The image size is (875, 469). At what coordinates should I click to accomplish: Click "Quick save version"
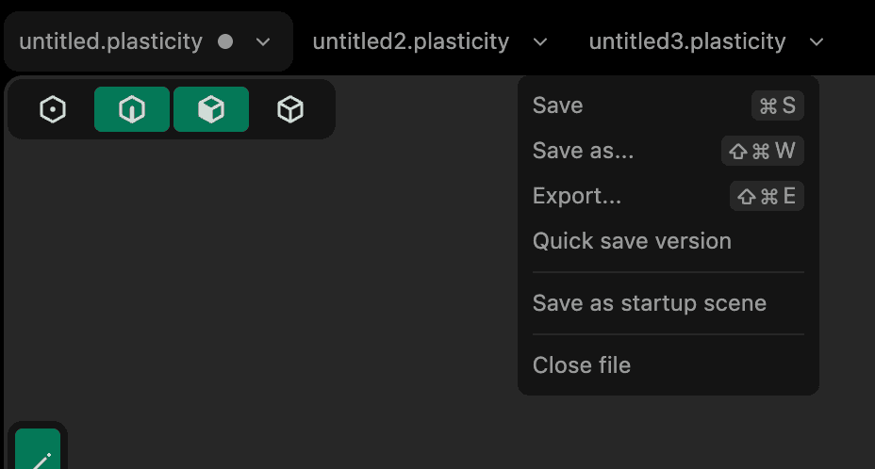pos(632,241)
